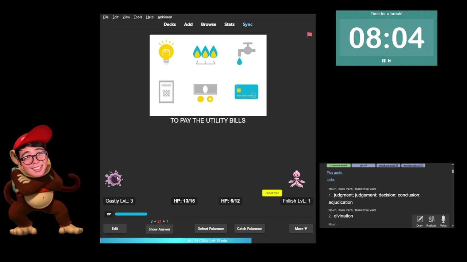Click the 'Time for a break!' heading
The height and width of the screenshot is (262, 467).
tap(386, 14)
